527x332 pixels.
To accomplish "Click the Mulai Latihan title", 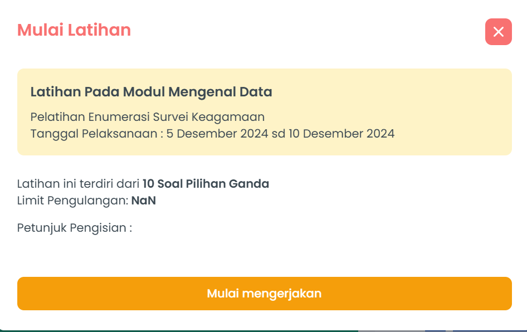I will click(x=74, y=30).
